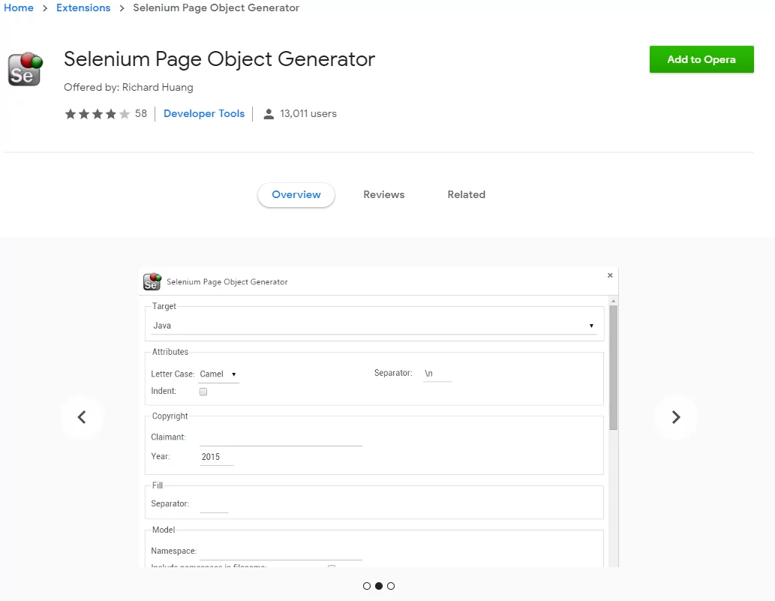This screenshot has width=775, height=601.
Task: Switch to the Overview tab
Action: pyautogui.click(x=296, y=195)
